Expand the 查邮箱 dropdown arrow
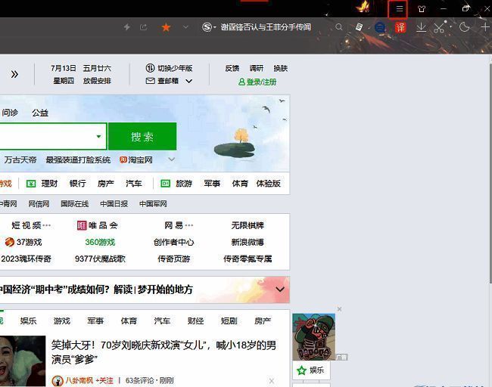This screenshot has width=492, height=387. [189, 81]
